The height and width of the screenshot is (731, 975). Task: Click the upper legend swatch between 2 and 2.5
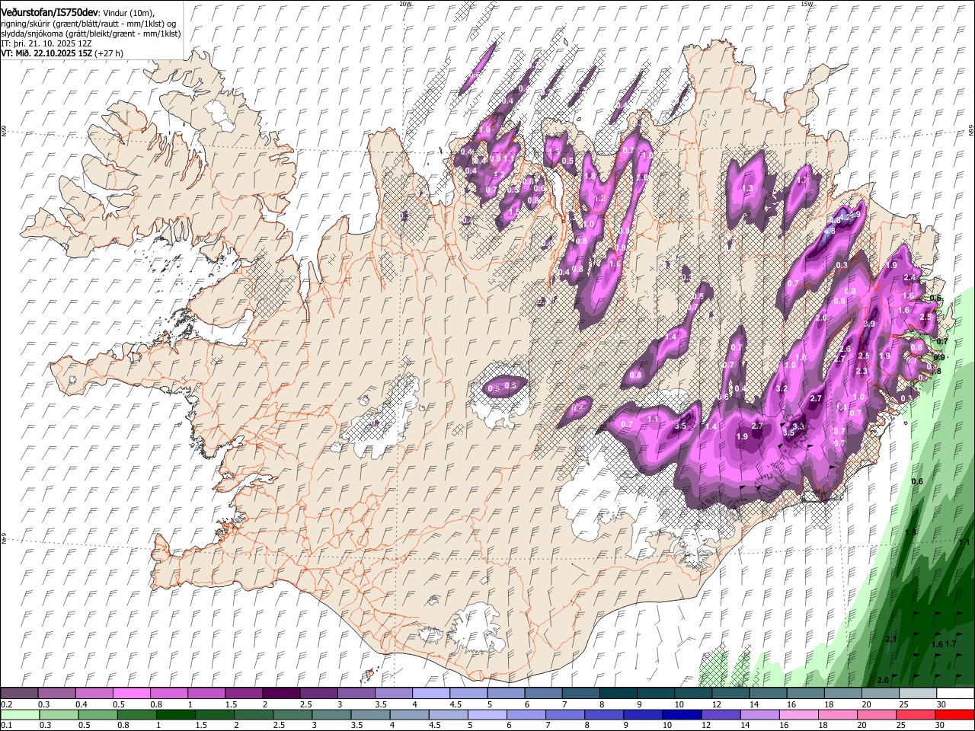[280, 694]
